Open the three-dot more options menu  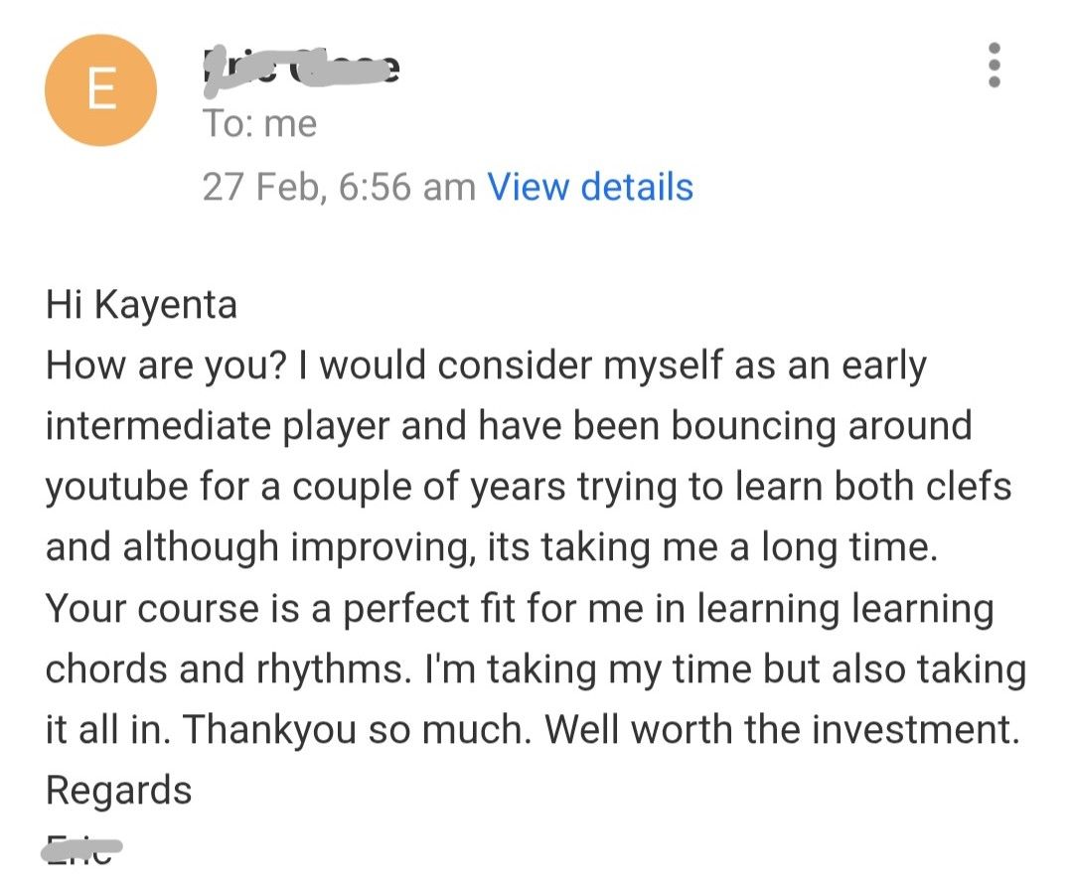coord(994,66)
